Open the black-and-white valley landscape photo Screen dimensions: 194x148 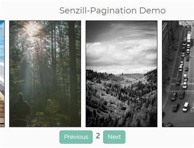click(x=122, y=74)
